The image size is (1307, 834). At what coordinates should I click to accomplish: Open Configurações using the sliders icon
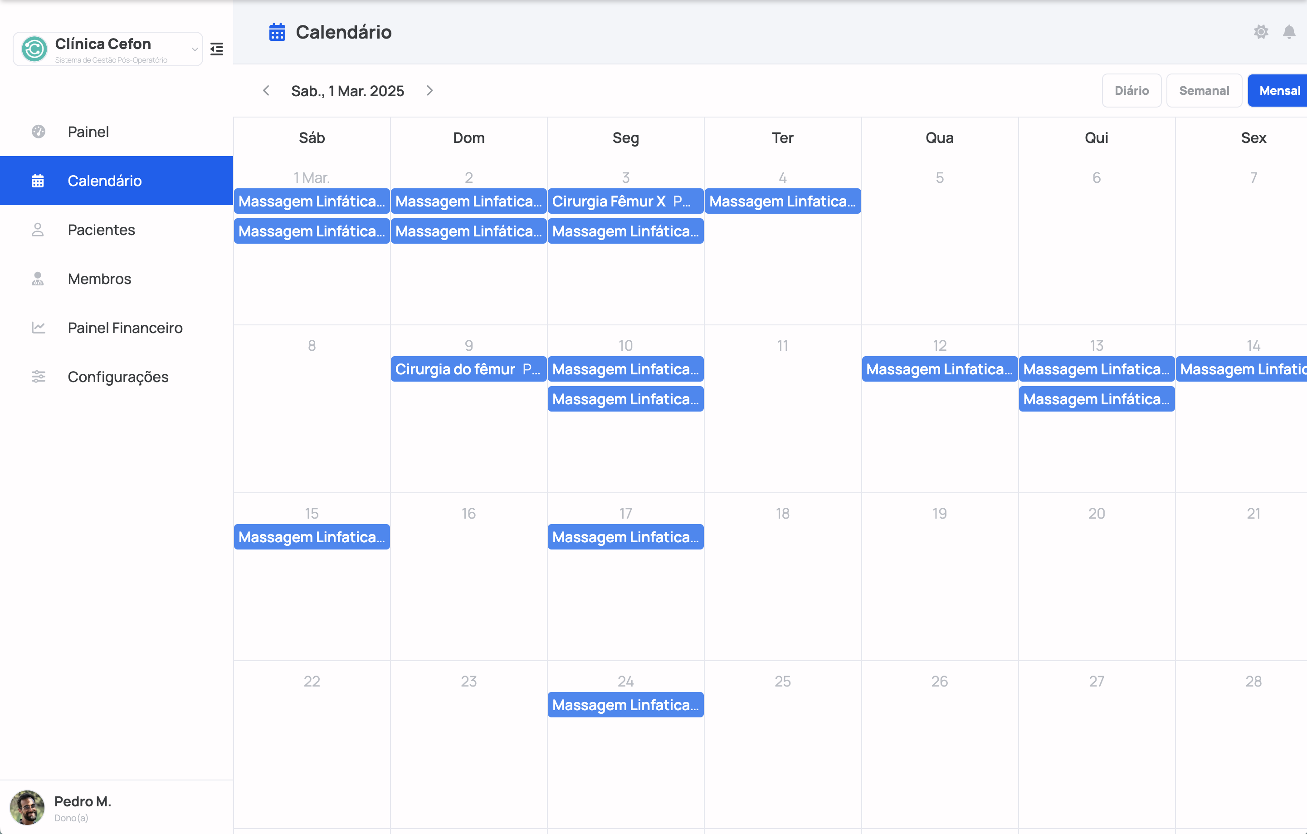(x=38, y=376)
